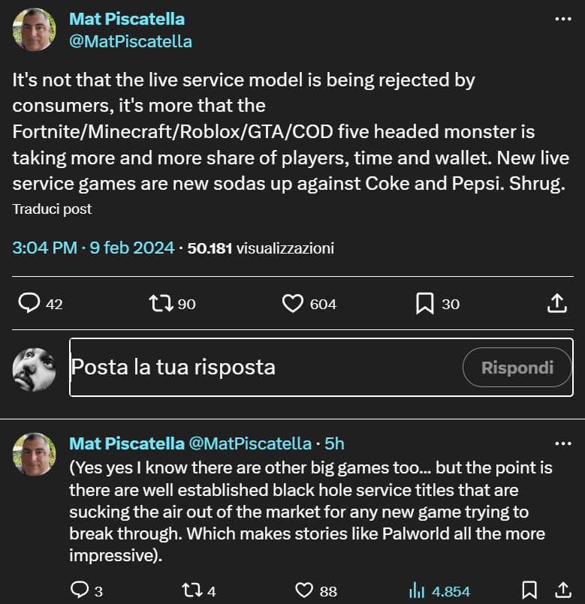This screenshot has height=604, width=585.
Task: Open the three-dot menu on the main post
Action: pyautogui.click(x=562, y=19)
